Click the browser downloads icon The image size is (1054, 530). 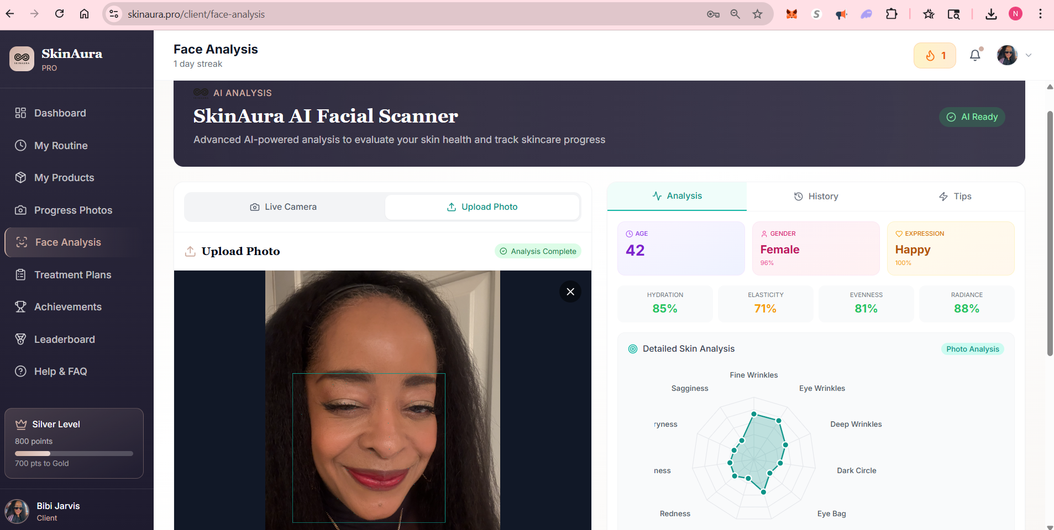[x=991, y=14]
